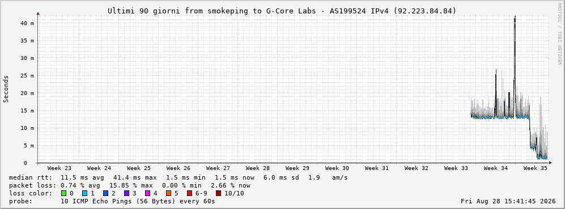Image resolution: width=565 pixels, height=209 pixels.
Task: Click the green loss color 0 swatch
Action: [x=64, y=193]
